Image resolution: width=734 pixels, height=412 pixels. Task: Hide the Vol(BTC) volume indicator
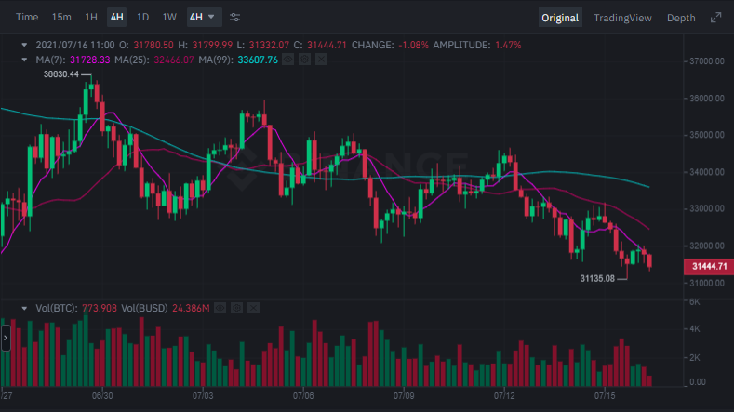(219, 307)
